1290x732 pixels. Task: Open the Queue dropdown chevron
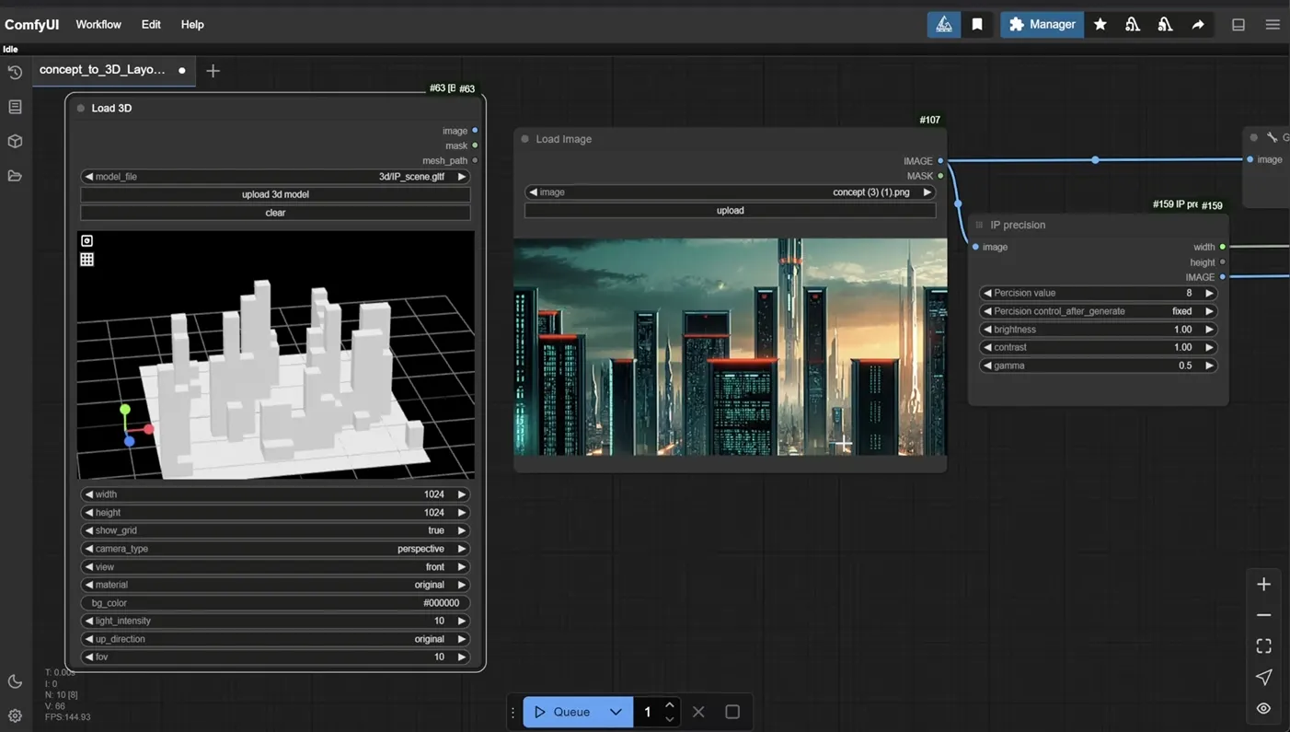(616, 711)
